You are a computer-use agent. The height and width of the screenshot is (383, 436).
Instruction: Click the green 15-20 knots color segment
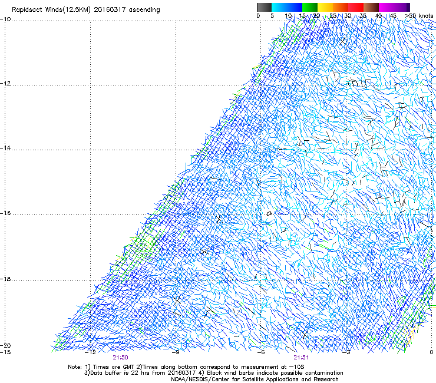310,7
